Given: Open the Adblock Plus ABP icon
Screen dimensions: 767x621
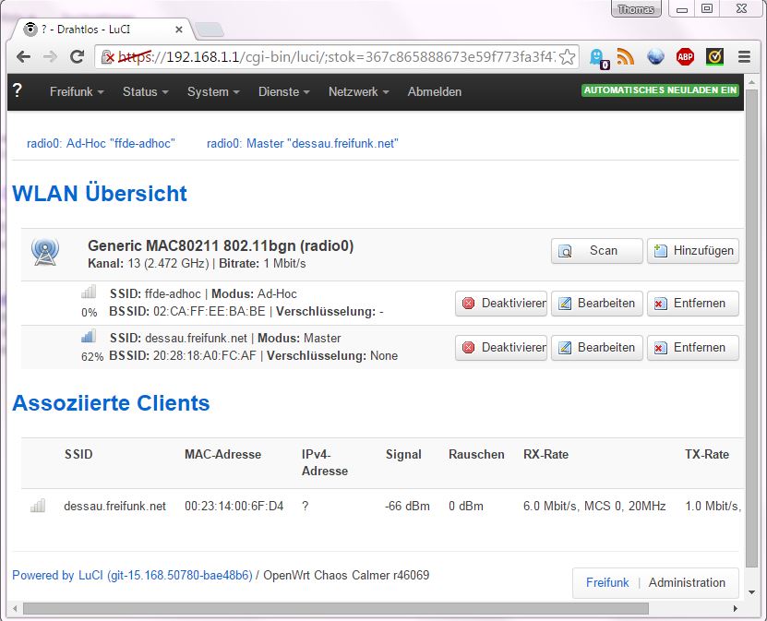Looking at the screenshot, I should [685, 57].
